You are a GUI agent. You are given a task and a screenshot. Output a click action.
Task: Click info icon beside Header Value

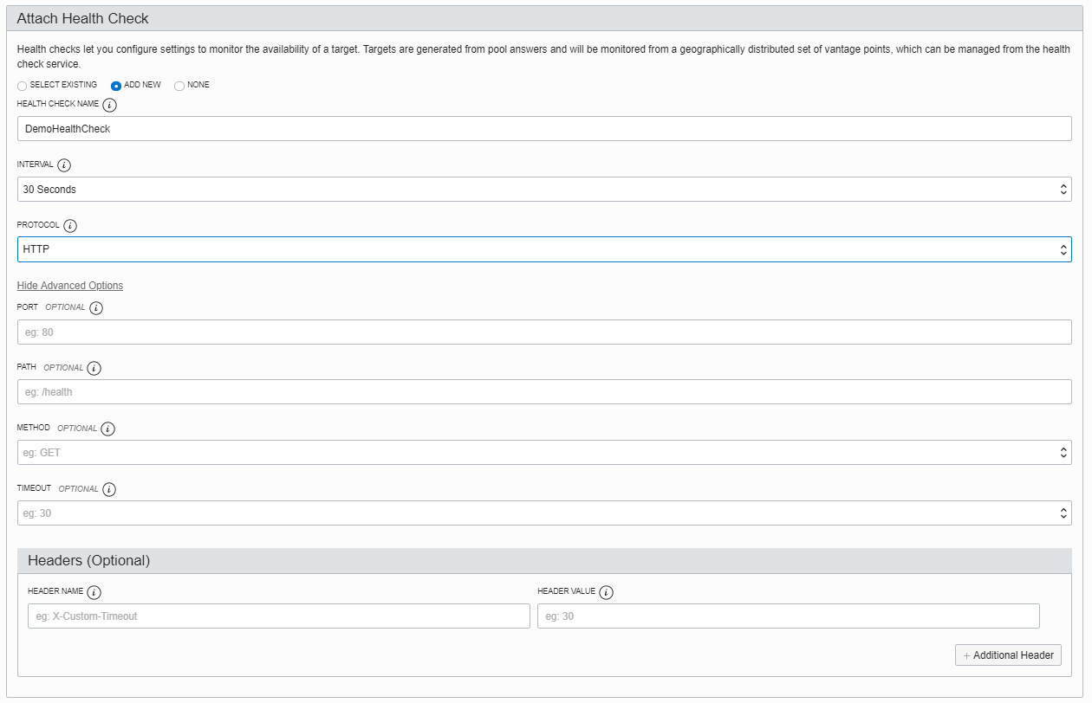[x=607, y=593]
